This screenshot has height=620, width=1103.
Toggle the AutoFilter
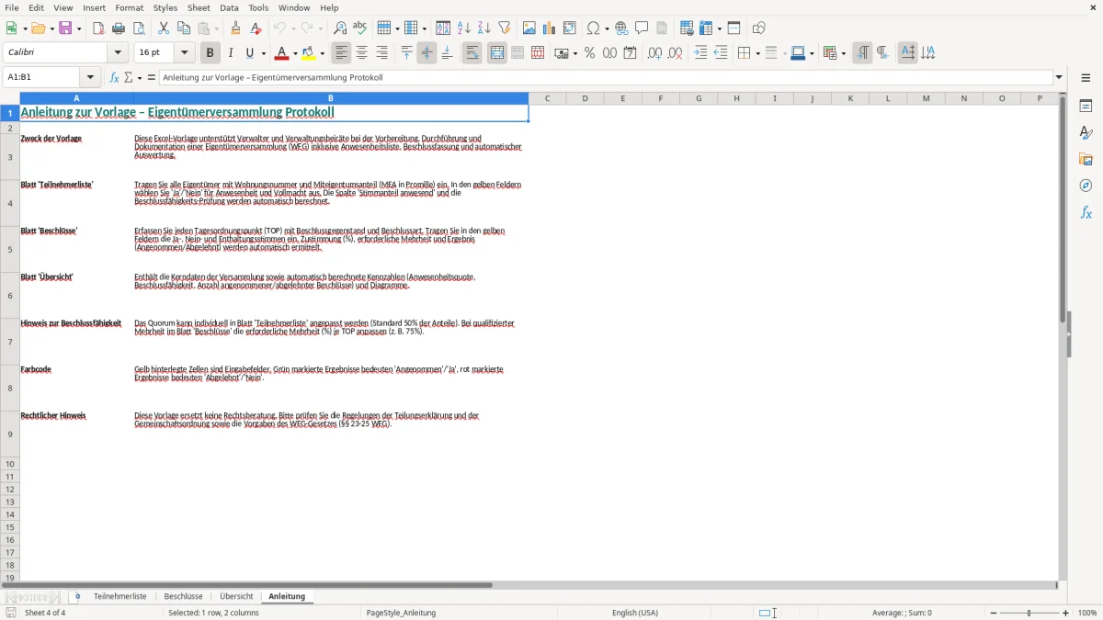coord(504,28)
